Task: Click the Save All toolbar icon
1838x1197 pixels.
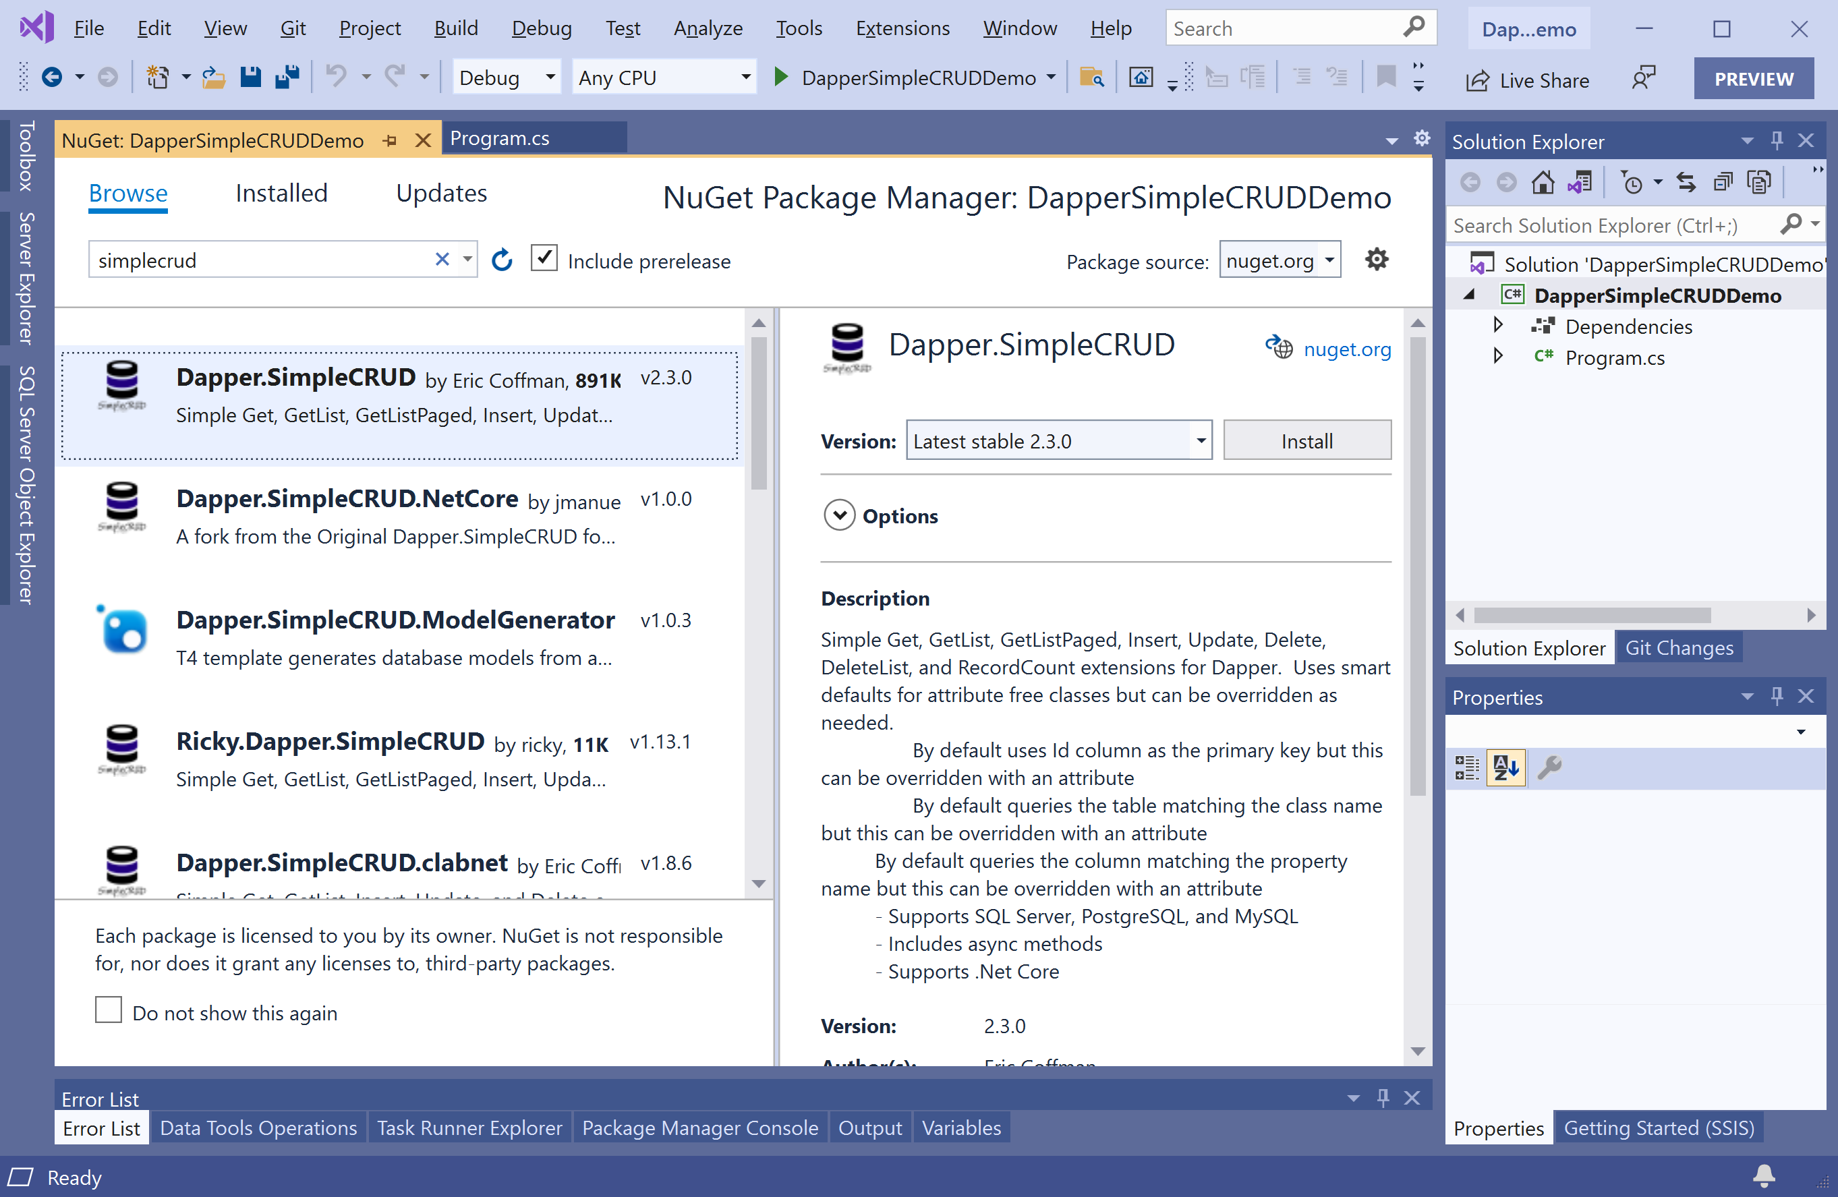Action: (287, 78)
